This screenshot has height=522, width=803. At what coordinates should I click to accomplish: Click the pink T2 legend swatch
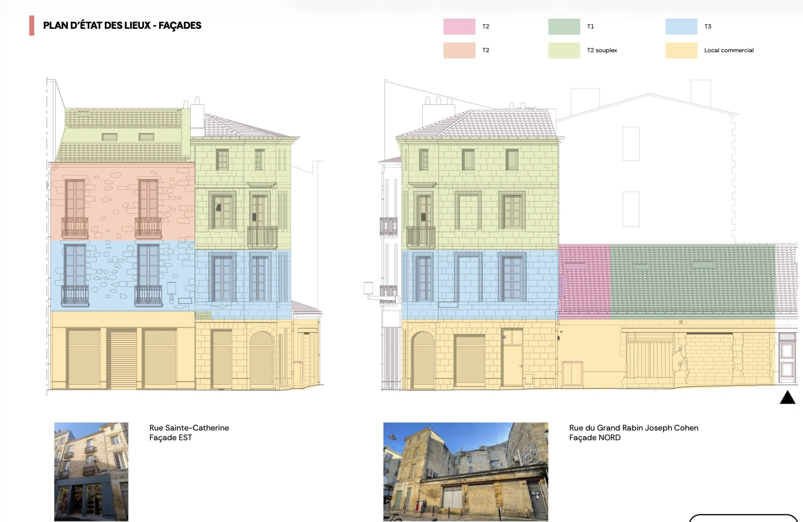pyautogui.click(x=459, y=27)
